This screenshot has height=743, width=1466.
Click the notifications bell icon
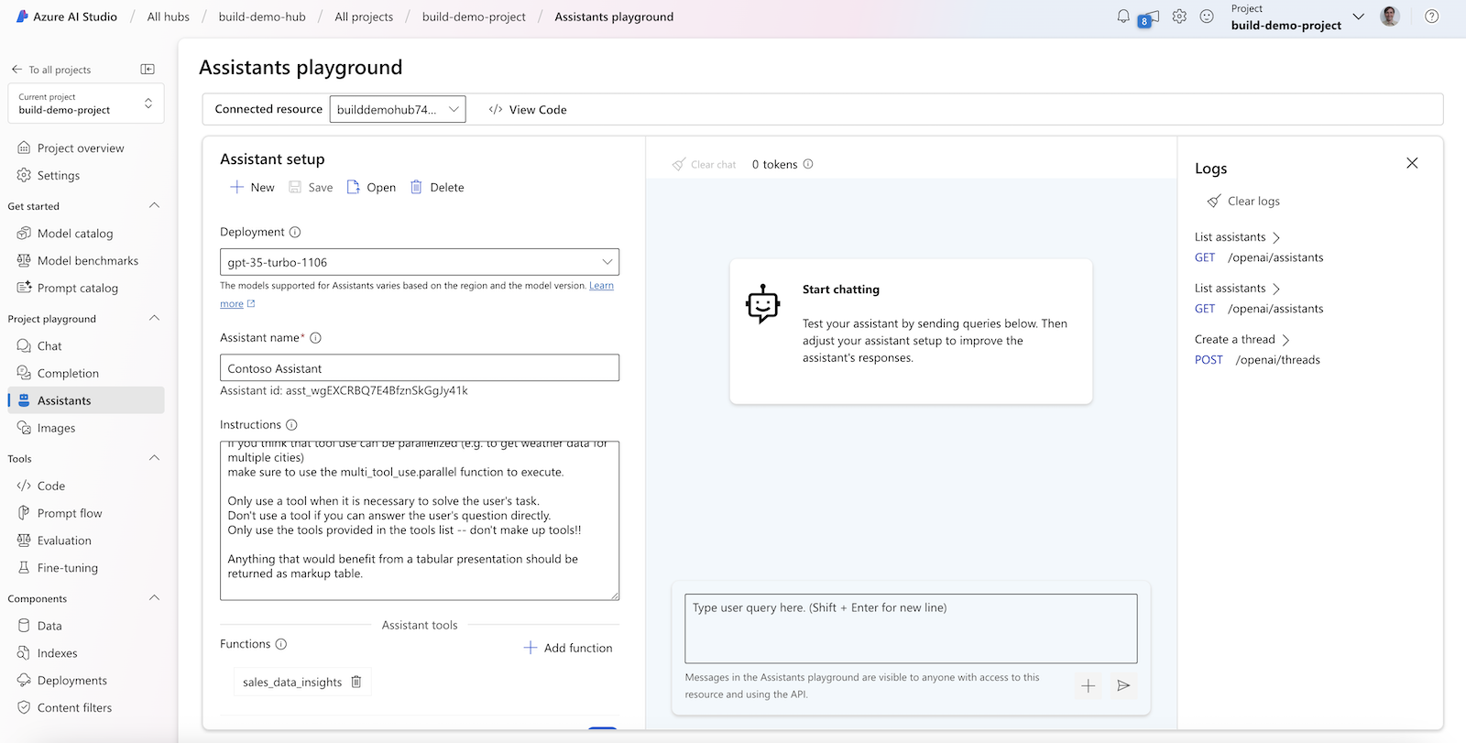tap(1123, 16)
